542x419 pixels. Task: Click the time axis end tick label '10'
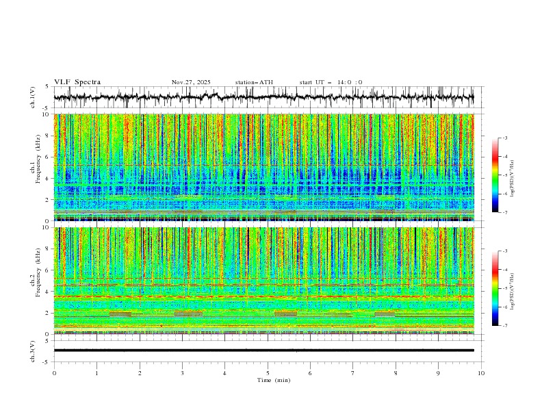[481, 373]
